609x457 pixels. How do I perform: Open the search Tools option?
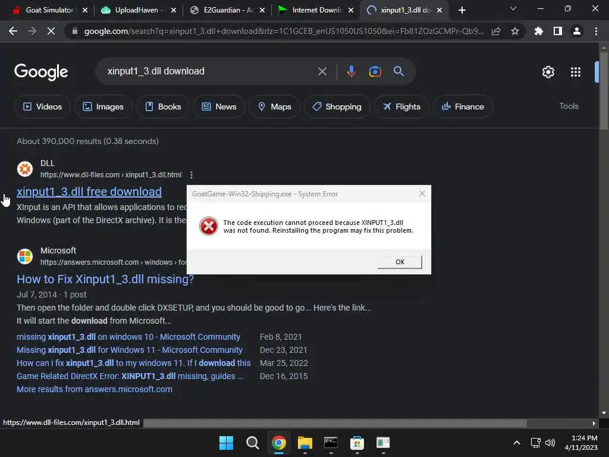click(569, 106)
